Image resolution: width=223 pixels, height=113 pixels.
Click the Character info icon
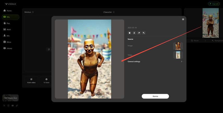pos(114,12)
